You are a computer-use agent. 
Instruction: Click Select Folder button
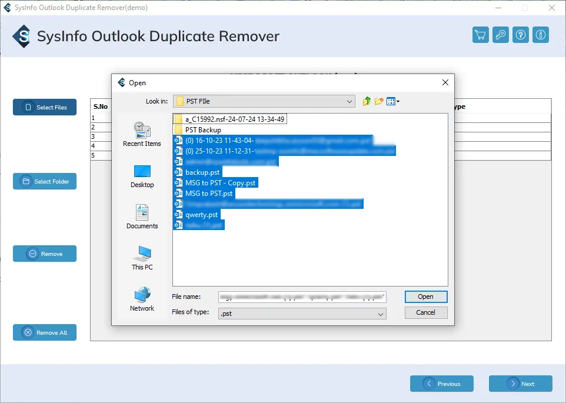coord(45,181)
